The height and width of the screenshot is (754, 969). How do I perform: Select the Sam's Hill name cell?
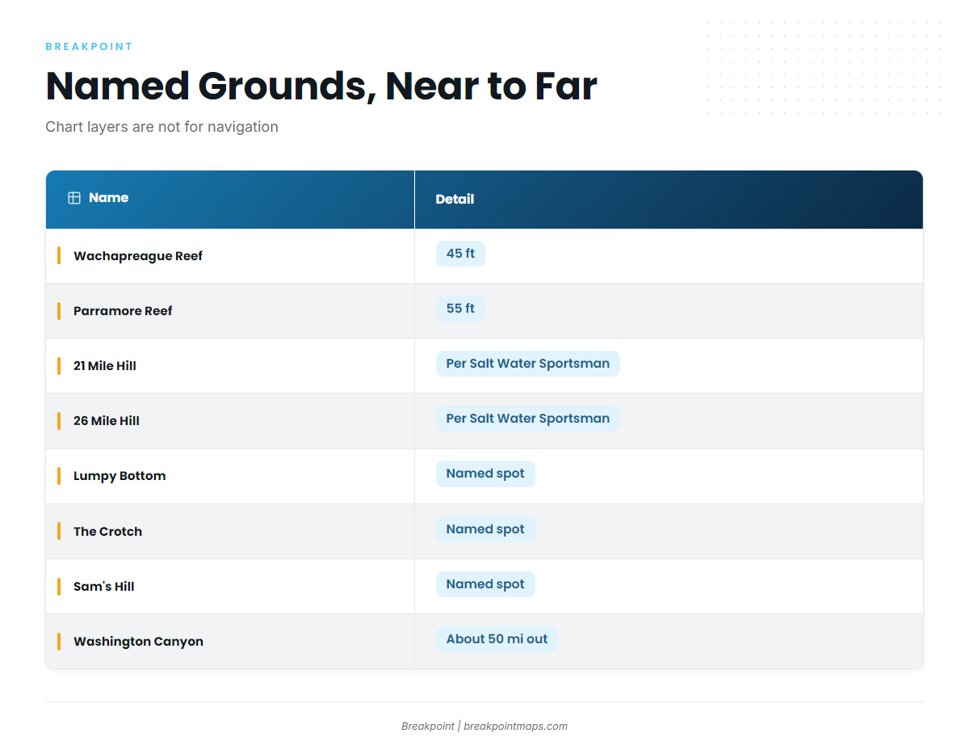coord(230,587)
